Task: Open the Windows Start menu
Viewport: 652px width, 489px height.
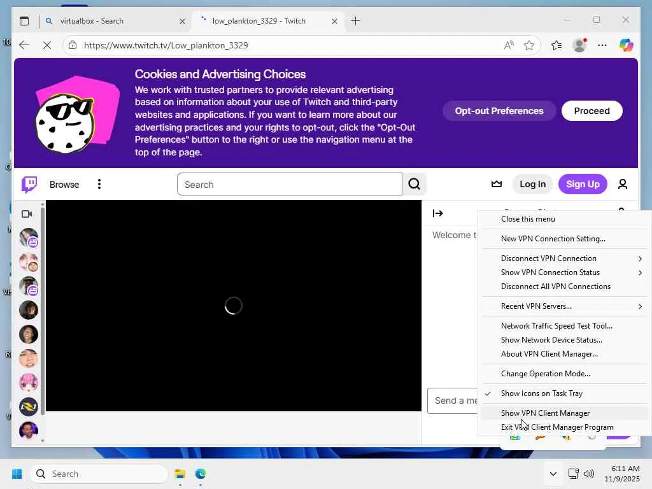Action: coord(17,474)
